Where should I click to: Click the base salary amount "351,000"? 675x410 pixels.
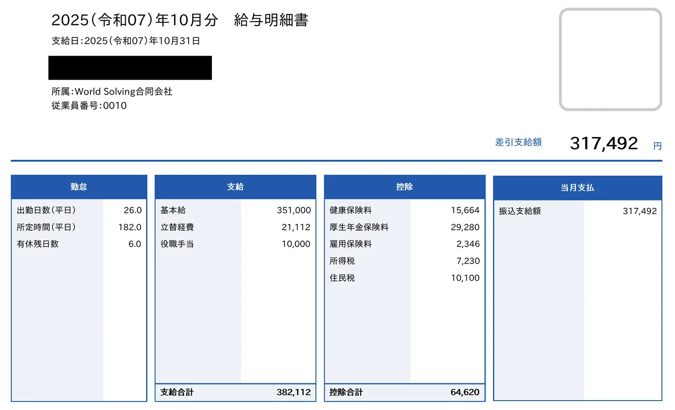[294, 210]
